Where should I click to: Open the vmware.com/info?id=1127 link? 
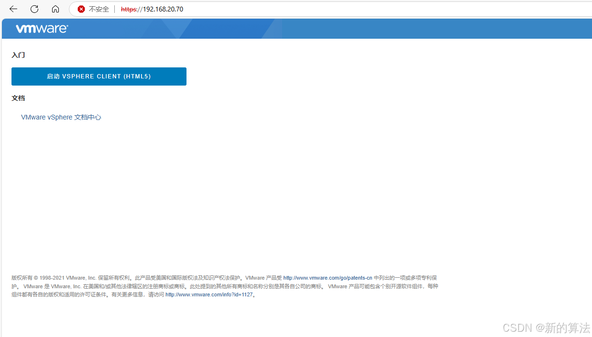(209, 295)
